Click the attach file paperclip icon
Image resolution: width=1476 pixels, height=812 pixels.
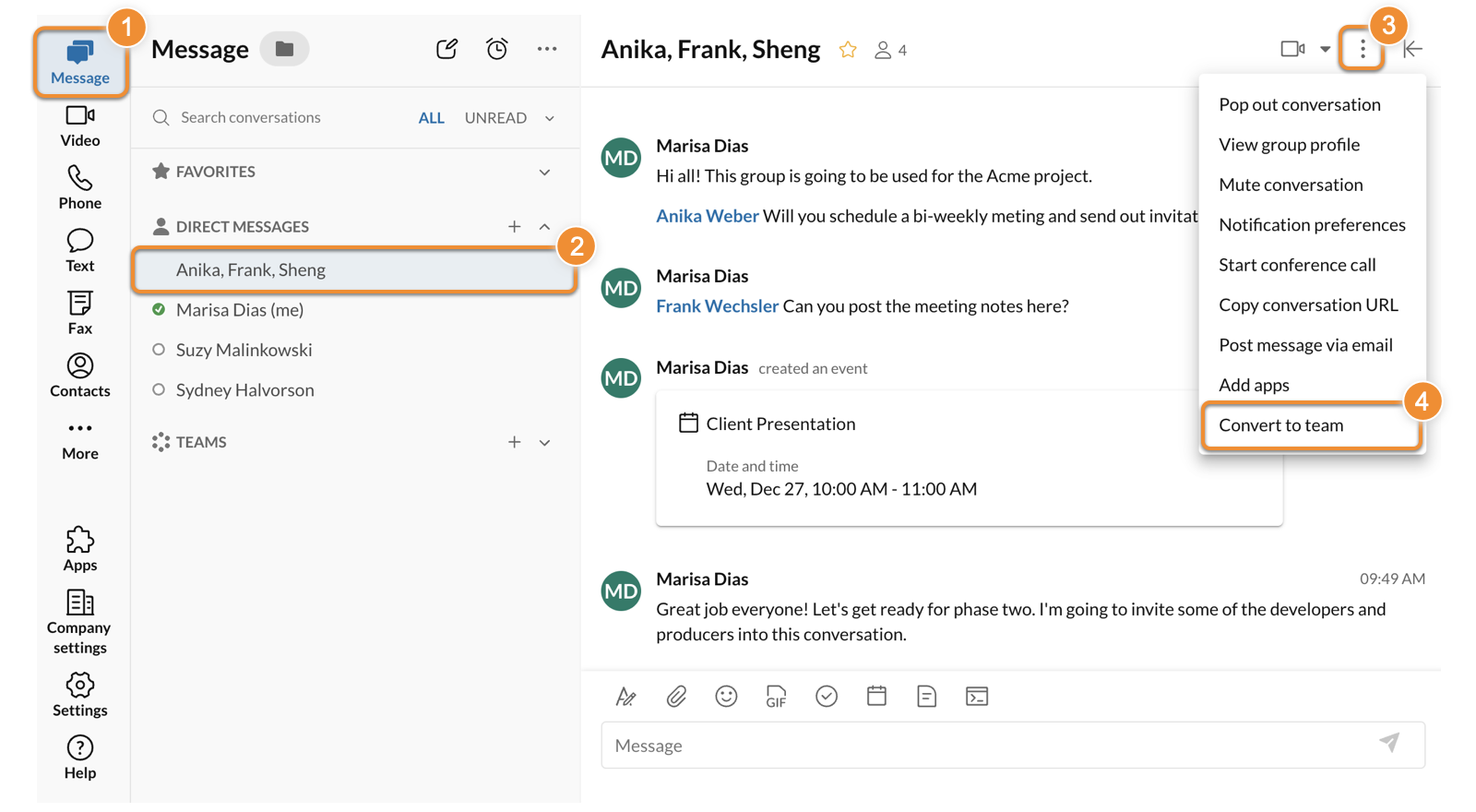[x=676, y=697]
